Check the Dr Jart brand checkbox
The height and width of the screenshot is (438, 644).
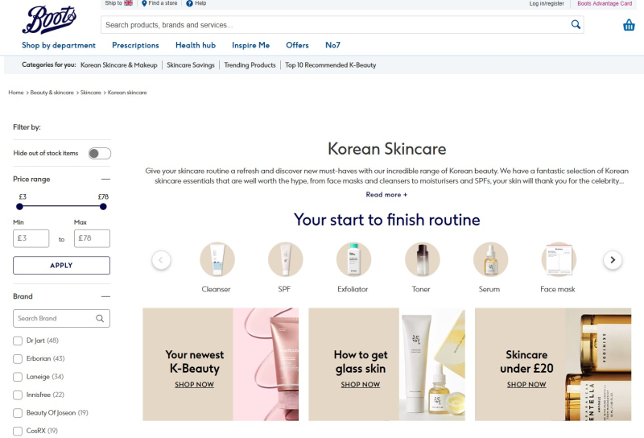[x=18, y=341]
